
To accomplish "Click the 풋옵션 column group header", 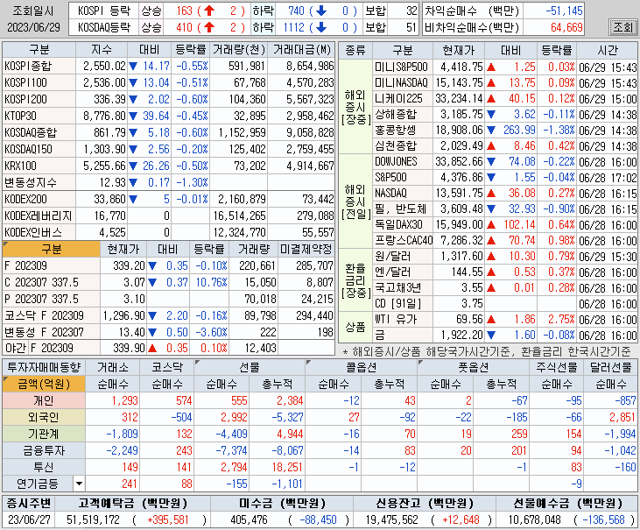I will click(474, 367).
